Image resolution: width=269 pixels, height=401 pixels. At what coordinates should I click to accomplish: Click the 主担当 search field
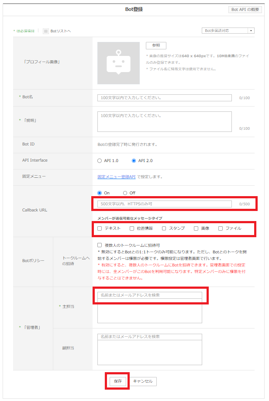(149, 295)
